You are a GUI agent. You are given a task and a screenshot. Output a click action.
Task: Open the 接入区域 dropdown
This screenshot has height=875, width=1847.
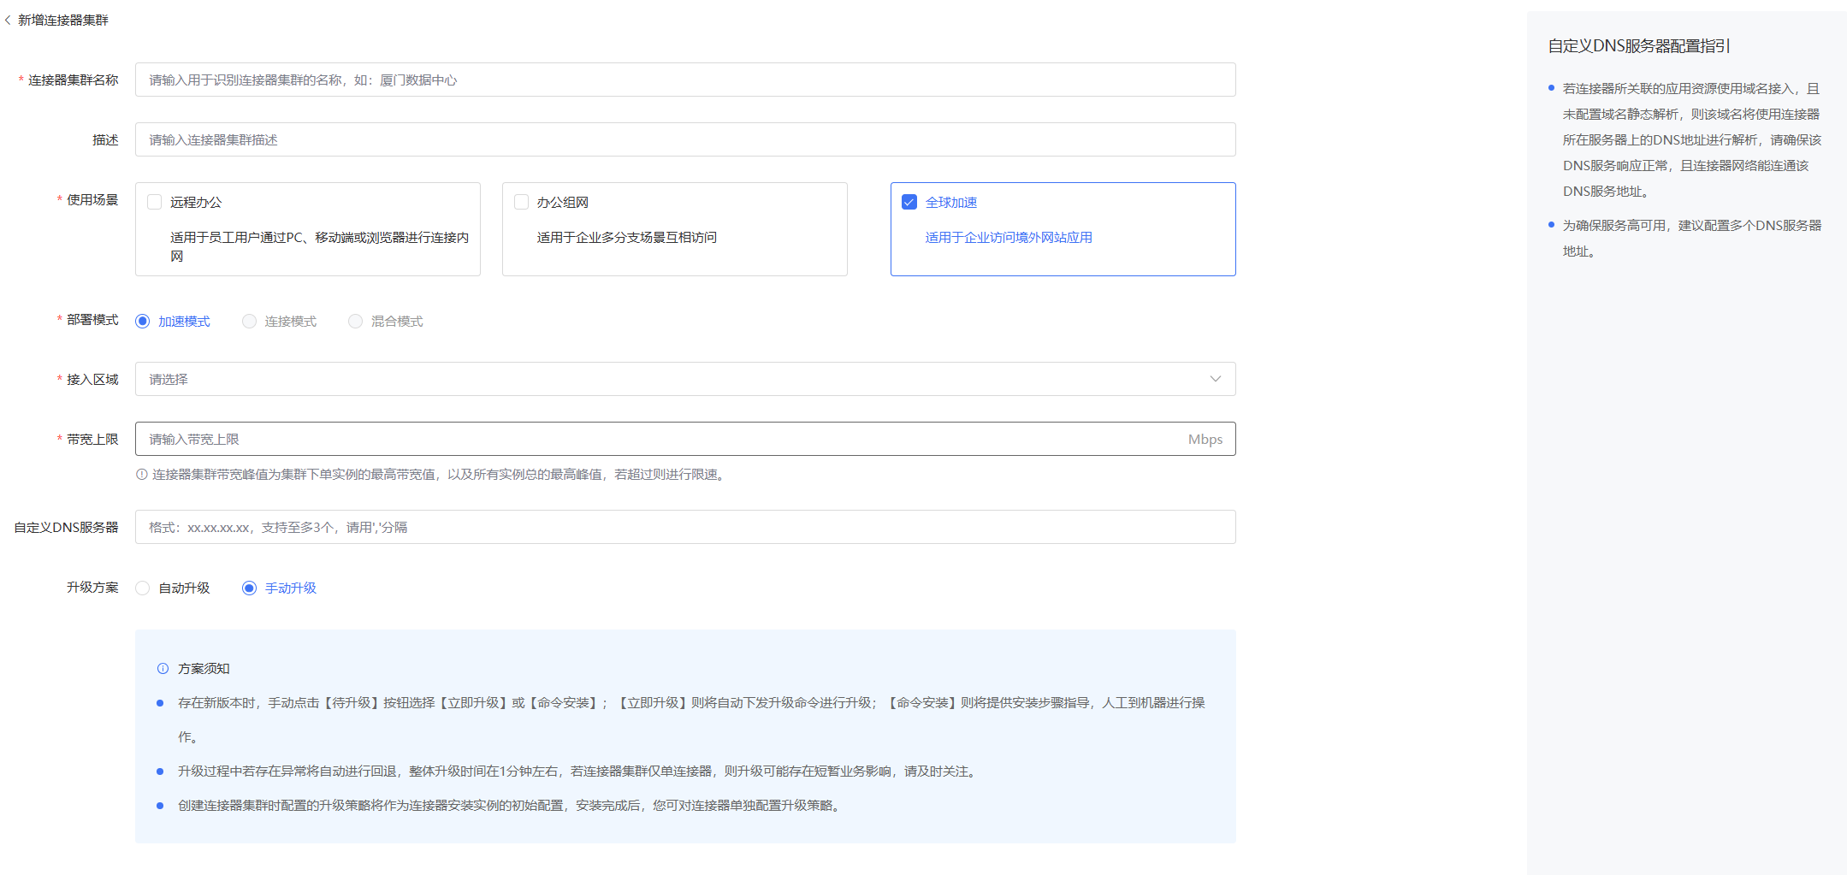685,379
